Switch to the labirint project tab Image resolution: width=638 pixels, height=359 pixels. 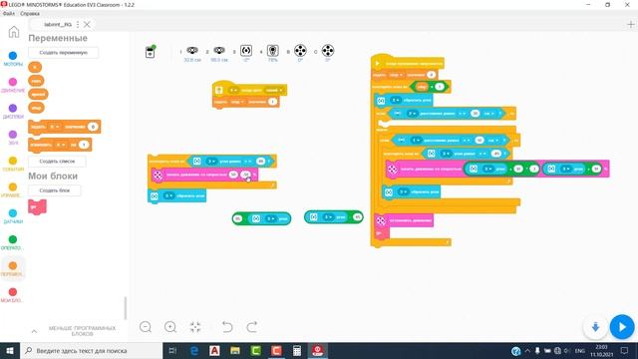[57, 24]
